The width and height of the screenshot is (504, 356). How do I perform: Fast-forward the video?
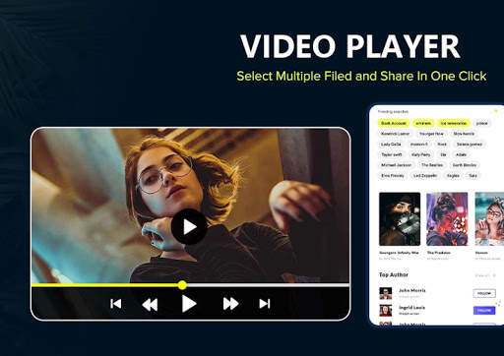click(230, 304)
